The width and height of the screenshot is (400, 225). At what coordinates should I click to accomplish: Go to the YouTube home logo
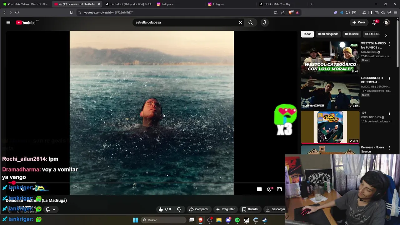click(x=26, y=22)
